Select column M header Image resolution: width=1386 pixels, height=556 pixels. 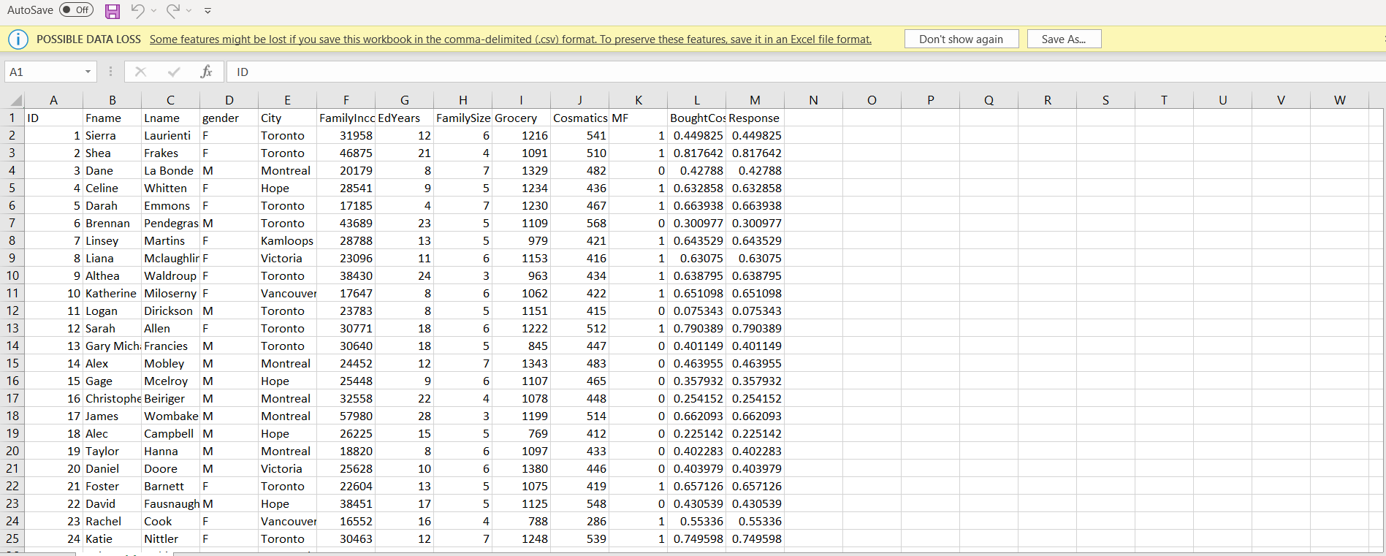point(755,100)
